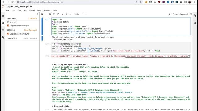Copy the selected cell
The image size is (198, 111).
(54, 14)
